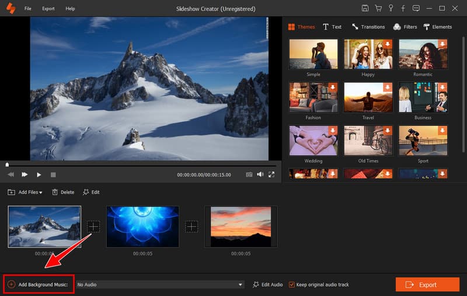467x296 pixels.
Task: Select the Travel theme thumbnail
Action: point(368,97)
